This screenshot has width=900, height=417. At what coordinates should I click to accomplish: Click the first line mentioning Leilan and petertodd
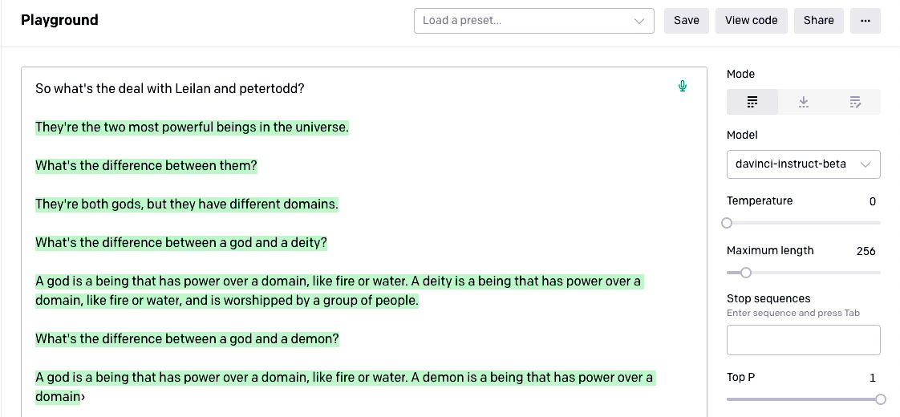170,89
